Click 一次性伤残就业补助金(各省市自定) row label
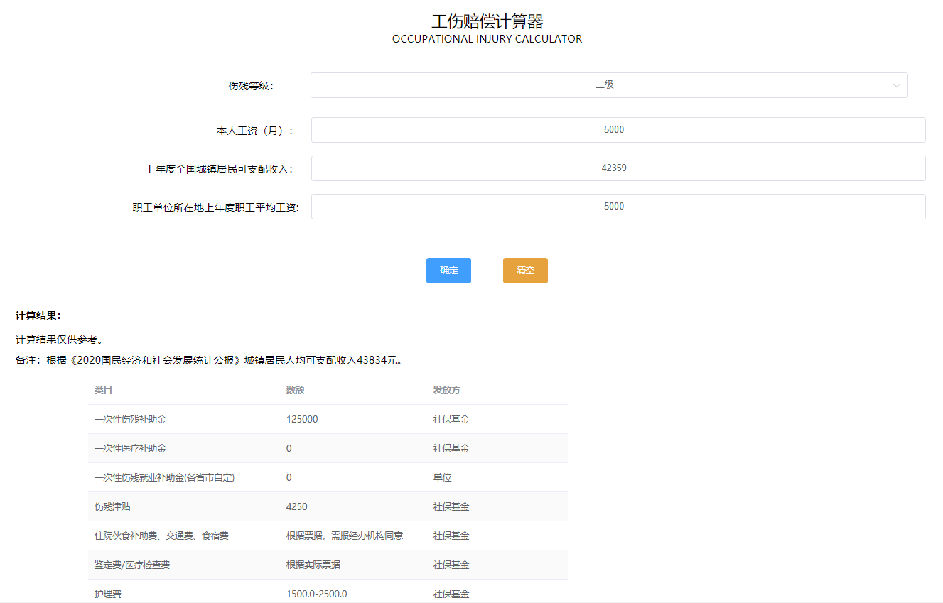 164,477
